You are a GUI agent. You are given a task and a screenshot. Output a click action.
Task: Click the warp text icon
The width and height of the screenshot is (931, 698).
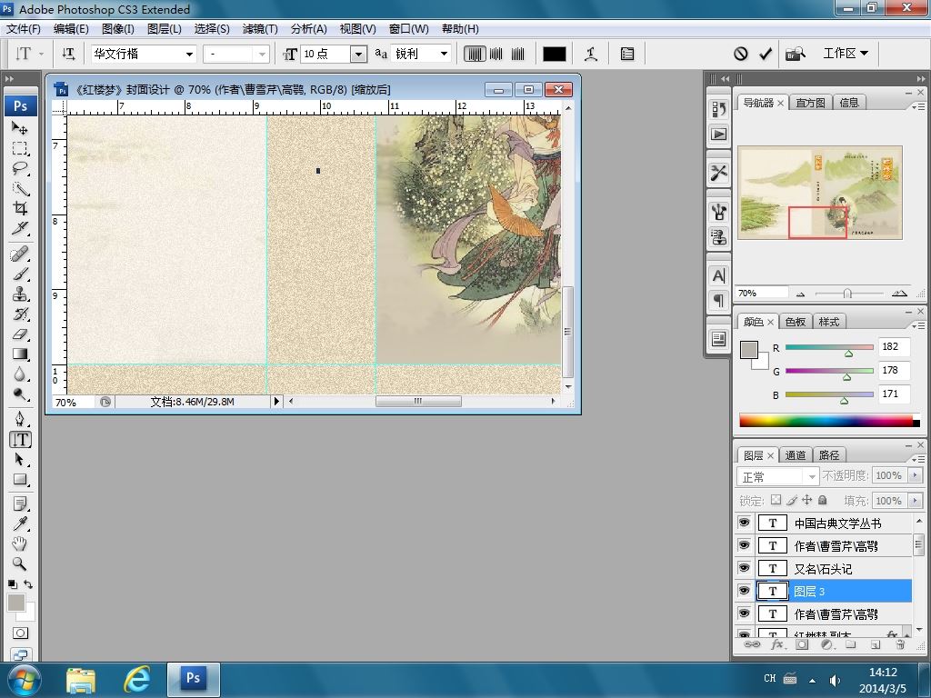click(x=590, y=54)
